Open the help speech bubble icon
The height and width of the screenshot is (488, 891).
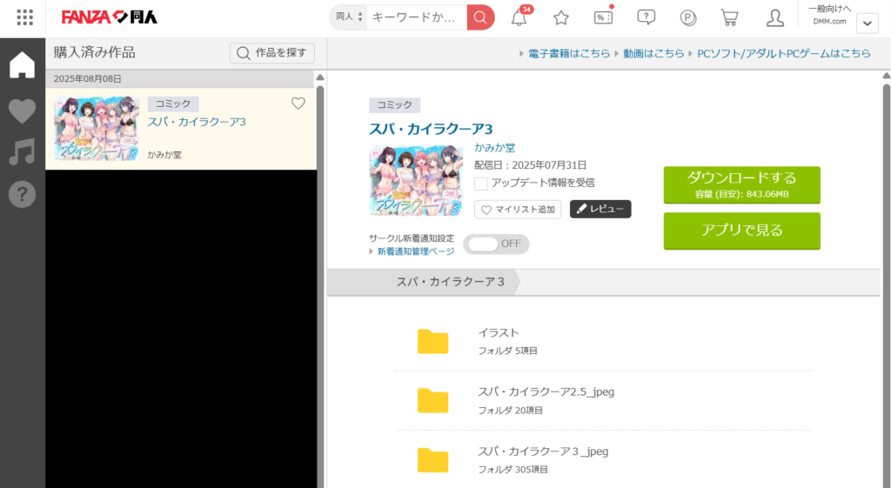pyautogui.click(x=646, y=17)
